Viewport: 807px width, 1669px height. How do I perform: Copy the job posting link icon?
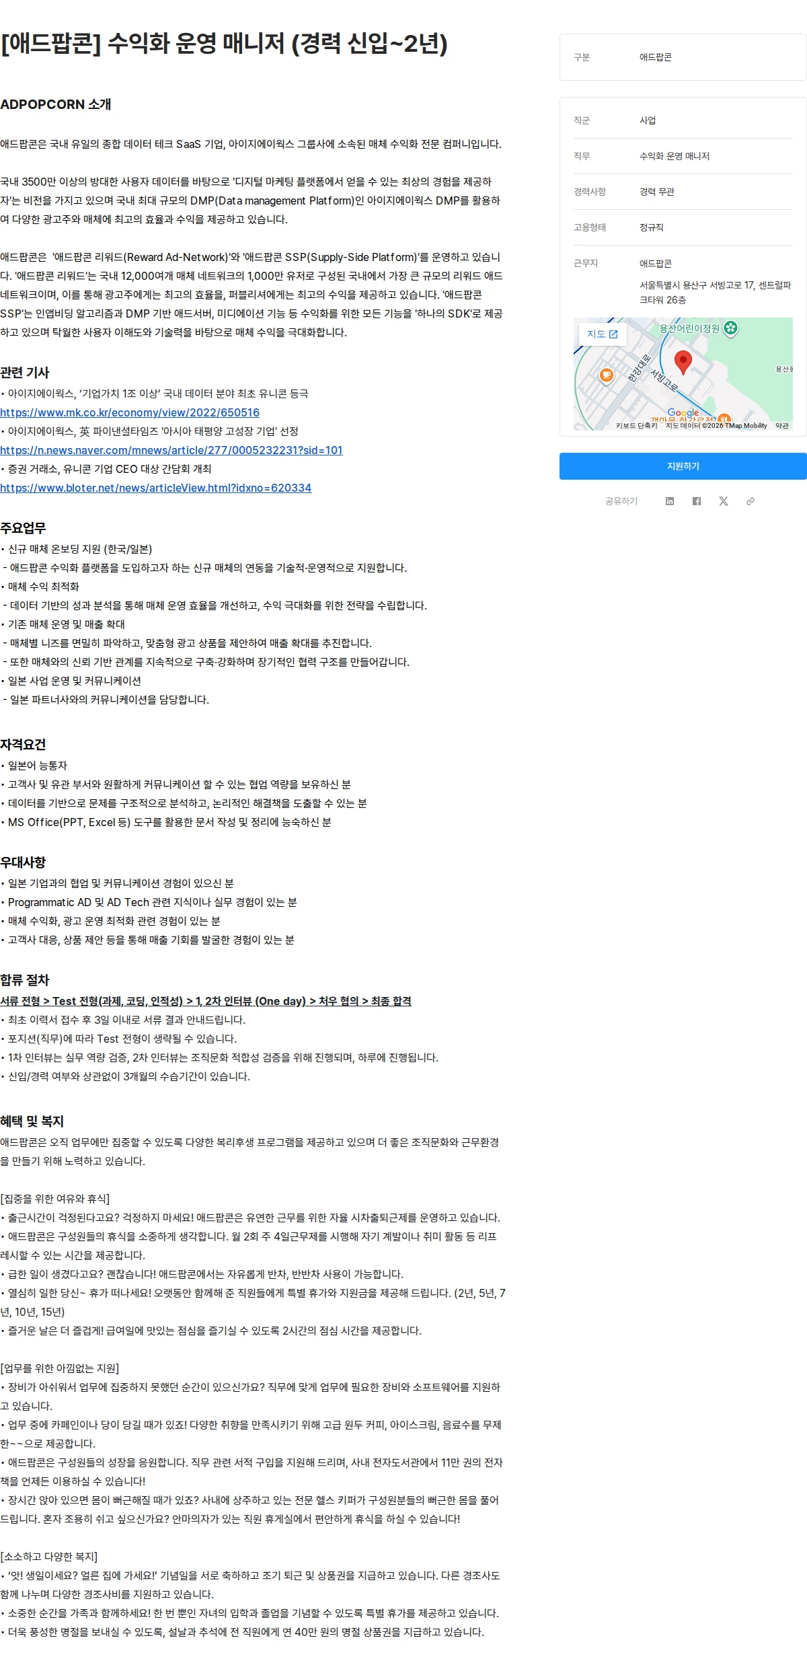(x=751, y=501)
